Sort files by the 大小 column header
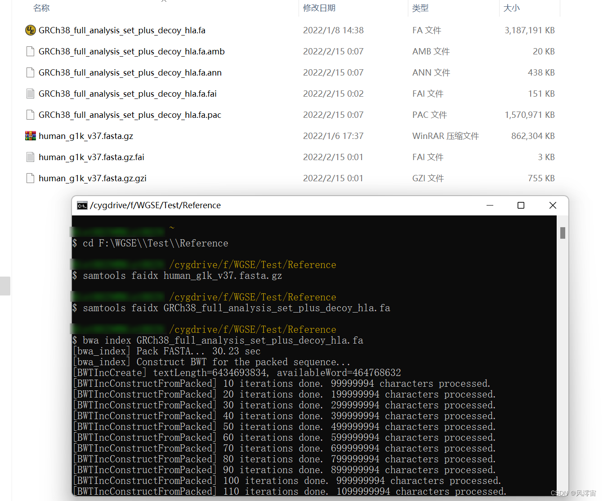This screenshot has height=501, width=603. pyautogui.click(x=511, y=8)
